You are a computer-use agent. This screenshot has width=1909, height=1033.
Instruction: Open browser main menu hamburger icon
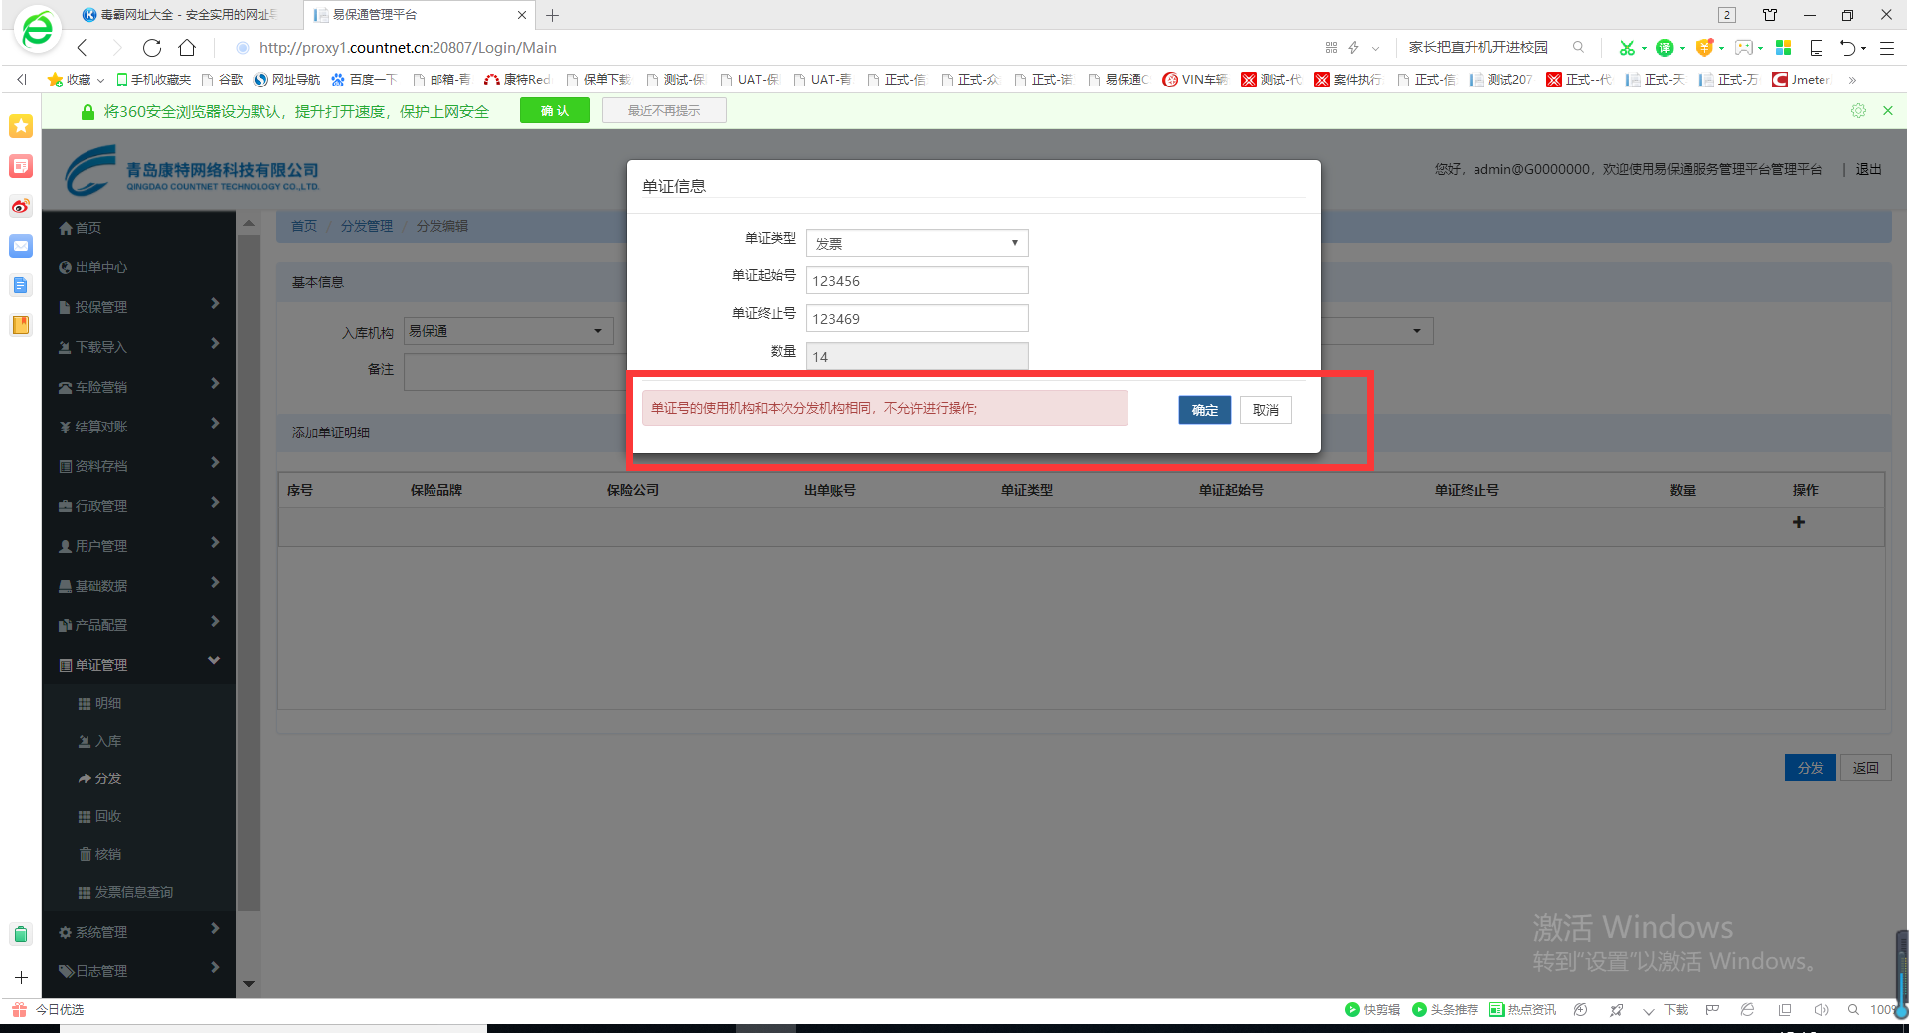(x=1886, y=48)
